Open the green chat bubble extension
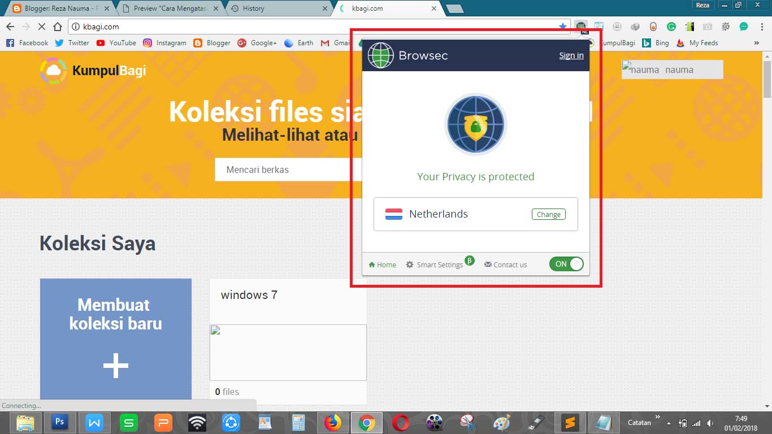This screenshot has height=434, width=772. pyautogui.click(x=744, y=27)
